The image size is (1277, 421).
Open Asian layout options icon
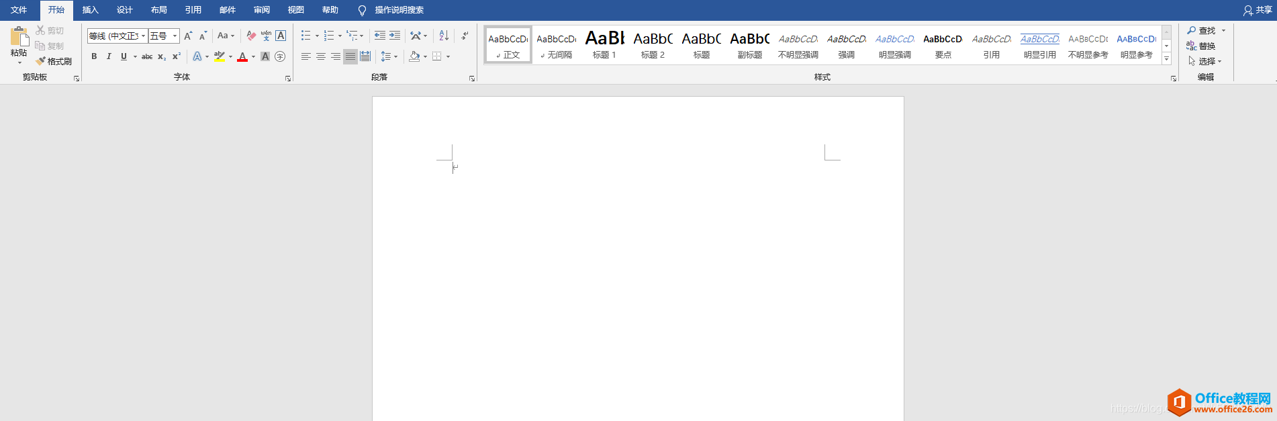418,36
